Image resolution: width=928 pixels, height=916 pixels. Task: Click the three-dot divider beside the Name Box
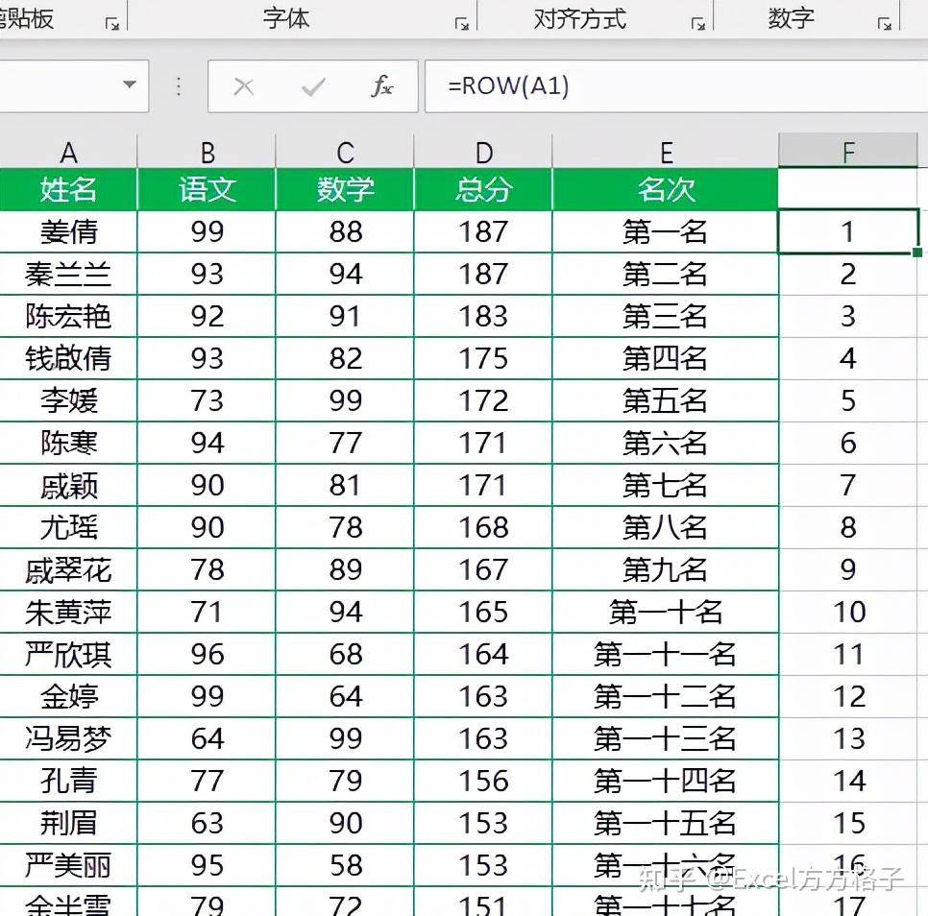click(178, 85)
